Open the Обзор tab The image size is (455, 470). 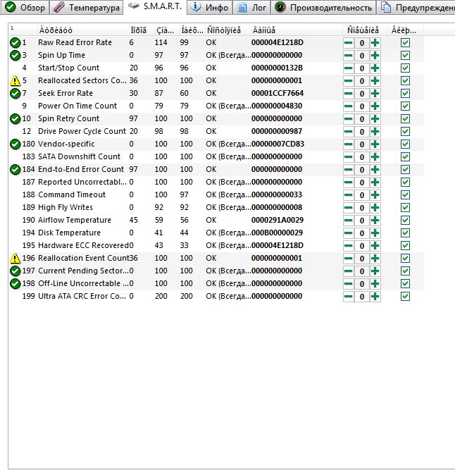(x=25, y=7)
